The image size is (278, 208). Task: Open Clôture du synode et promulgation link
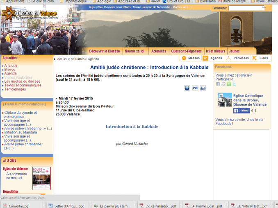[x=20, y=115]
